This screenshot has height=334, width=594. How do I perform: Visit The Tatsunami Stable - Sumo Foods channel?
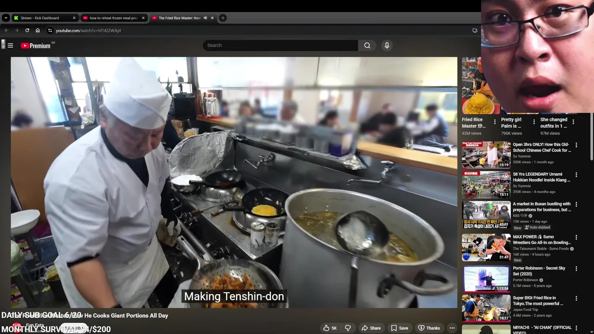(541, 249)
